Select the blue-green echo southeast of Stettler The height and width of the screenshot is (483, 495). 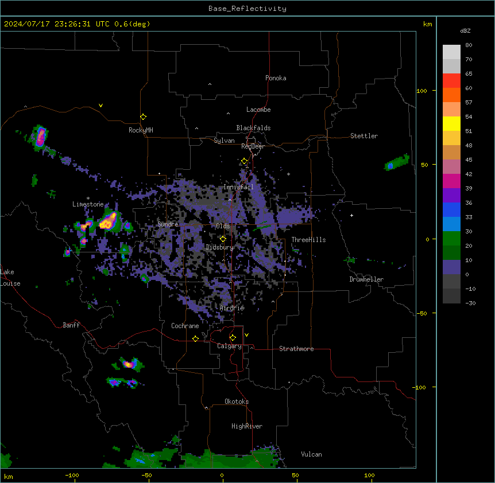(396, 162)
